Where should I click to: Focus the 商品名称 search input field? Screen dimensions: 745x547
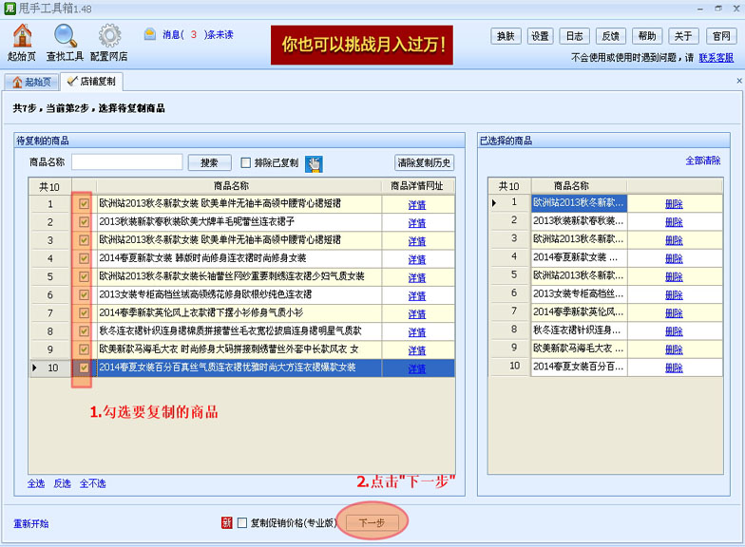[127, 162]
